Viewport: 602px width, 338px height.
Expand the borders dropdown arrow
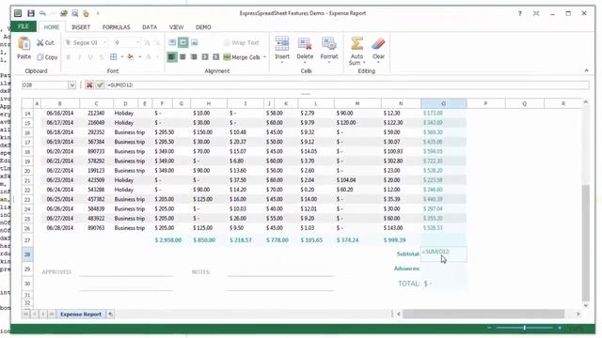(122, 57)
